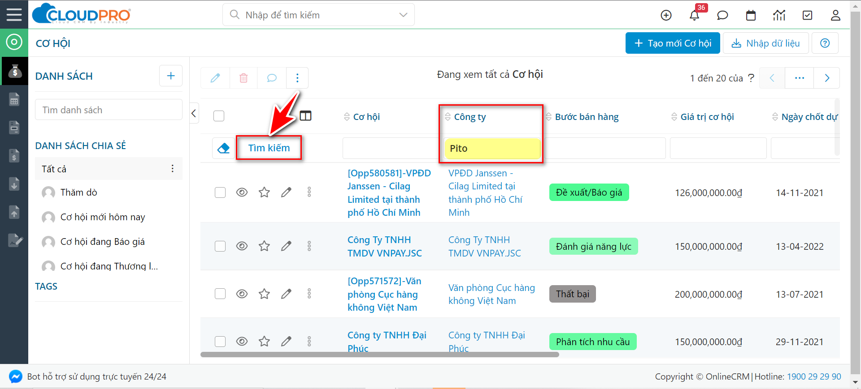Open the calendar icon in header
The height and width of the screenshot is (389, 861).
751,15
